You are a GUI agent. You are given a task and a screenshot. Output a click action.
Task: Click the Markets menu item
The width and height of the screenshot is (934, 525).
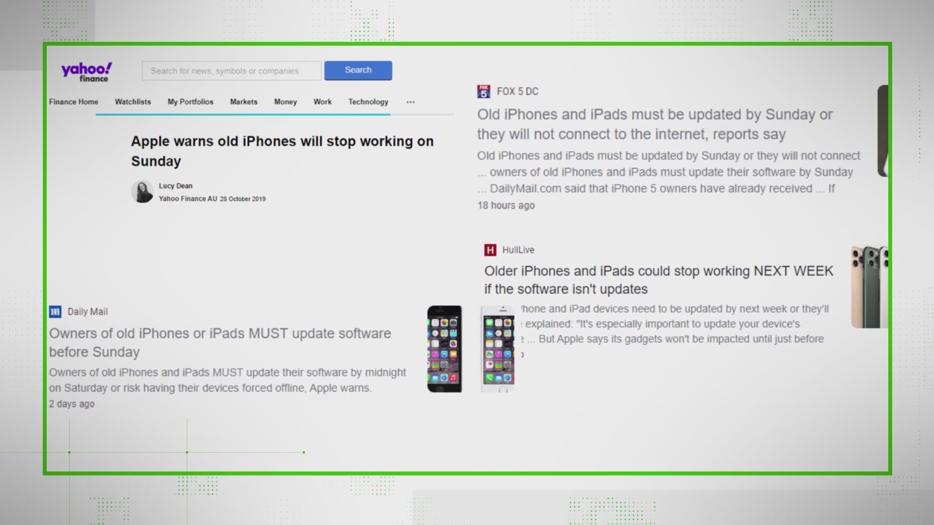tap(244, 101)
